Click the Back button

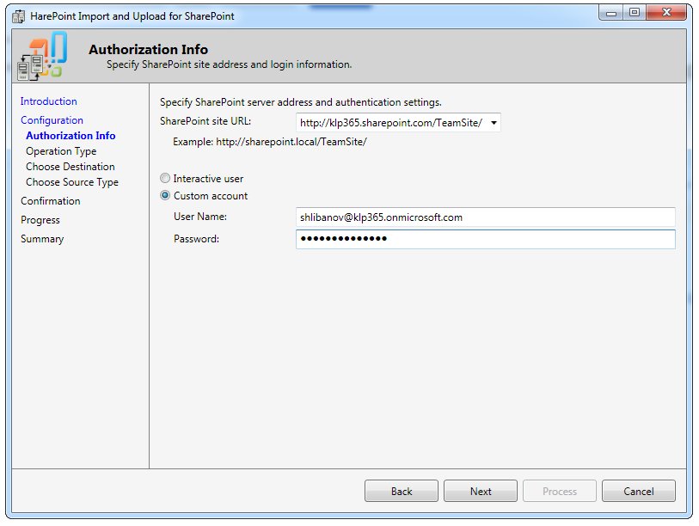(x=402, y=491)
